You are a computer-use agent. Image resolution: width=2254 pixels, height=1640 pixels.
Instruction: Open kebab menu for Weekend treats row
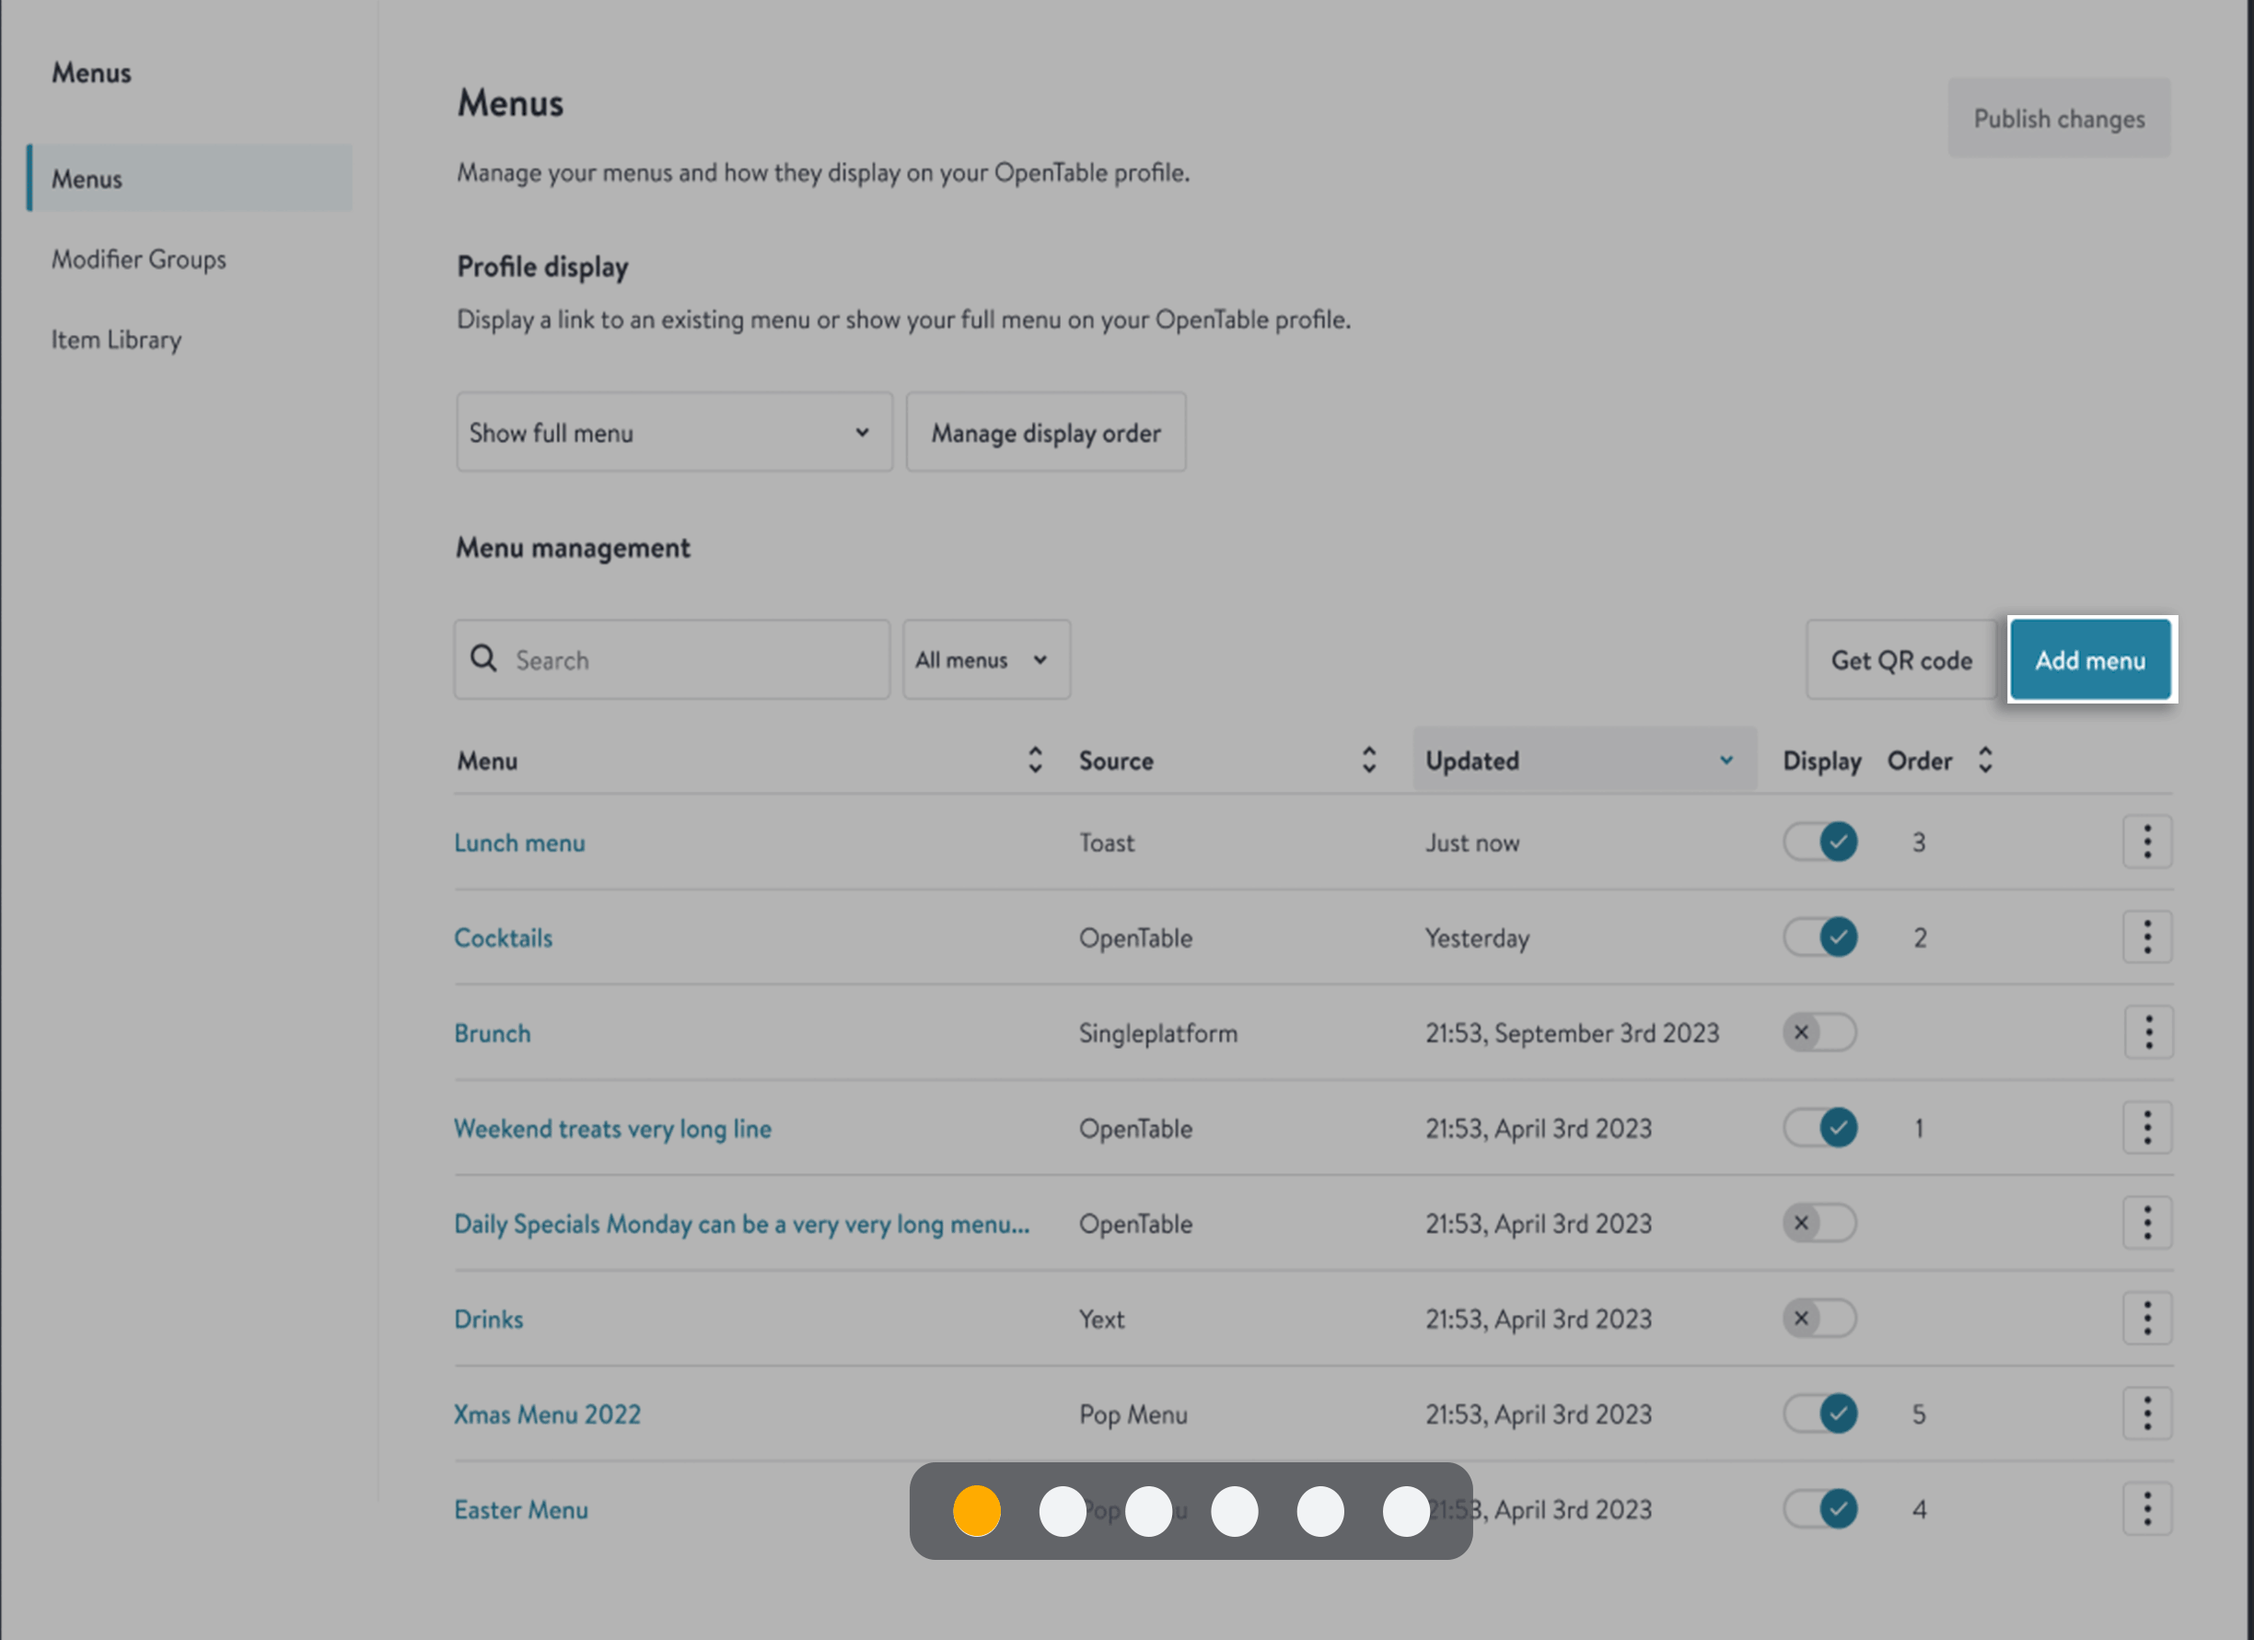click(x=2146, y=1128)
